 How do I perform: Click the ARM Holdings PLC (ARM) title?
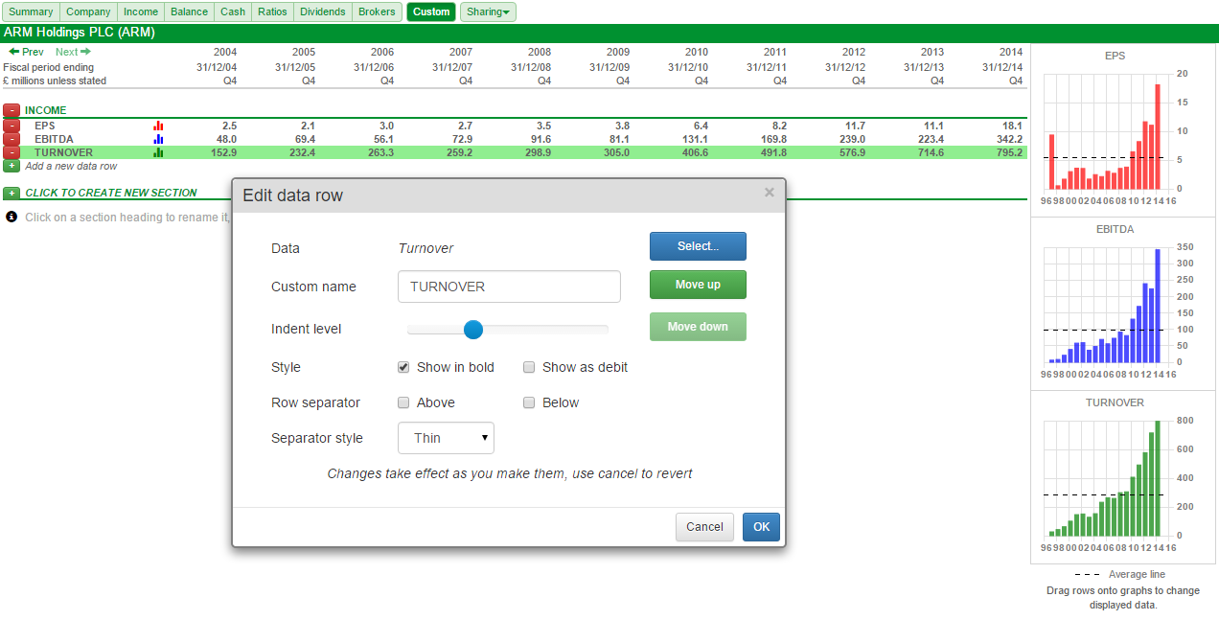pos(80,33)
